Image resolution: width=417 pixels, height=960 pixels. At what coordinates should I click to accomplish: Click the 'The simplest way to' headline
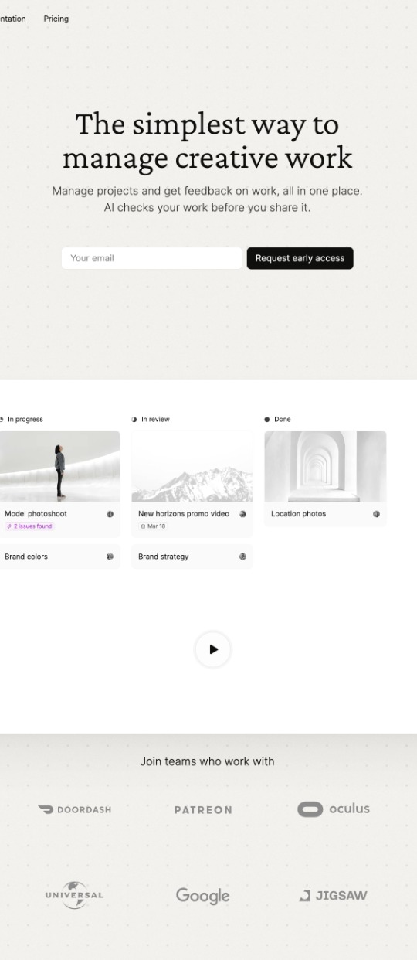(x=207, y=124)
